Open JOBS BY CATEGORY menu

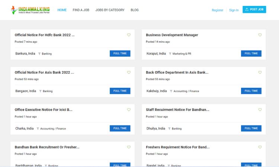click(x=110, y=10)
